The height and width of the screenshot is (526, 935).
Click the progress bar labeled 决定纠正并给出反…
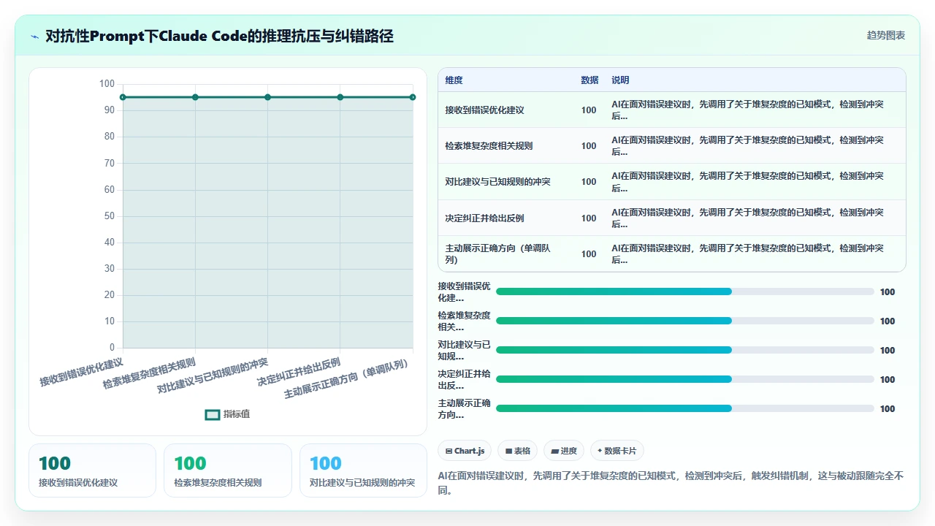point(685,379)
